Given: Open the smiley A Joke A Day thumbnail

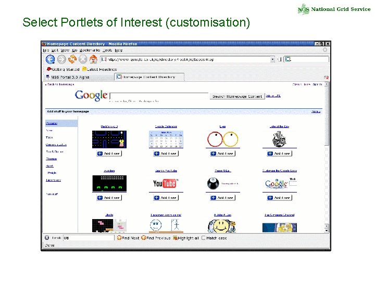Looking at the screenshot, I should [x=222, y=225].
